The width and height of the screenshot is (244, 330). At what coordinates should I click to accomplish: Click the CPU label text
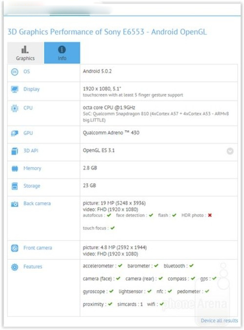[28, 108]
